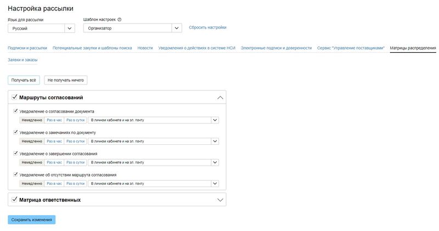The width and height of the screenshot is (439, 231).
Task: Uncheck Уведомление о замечаниях по документу
Action: 16,132
